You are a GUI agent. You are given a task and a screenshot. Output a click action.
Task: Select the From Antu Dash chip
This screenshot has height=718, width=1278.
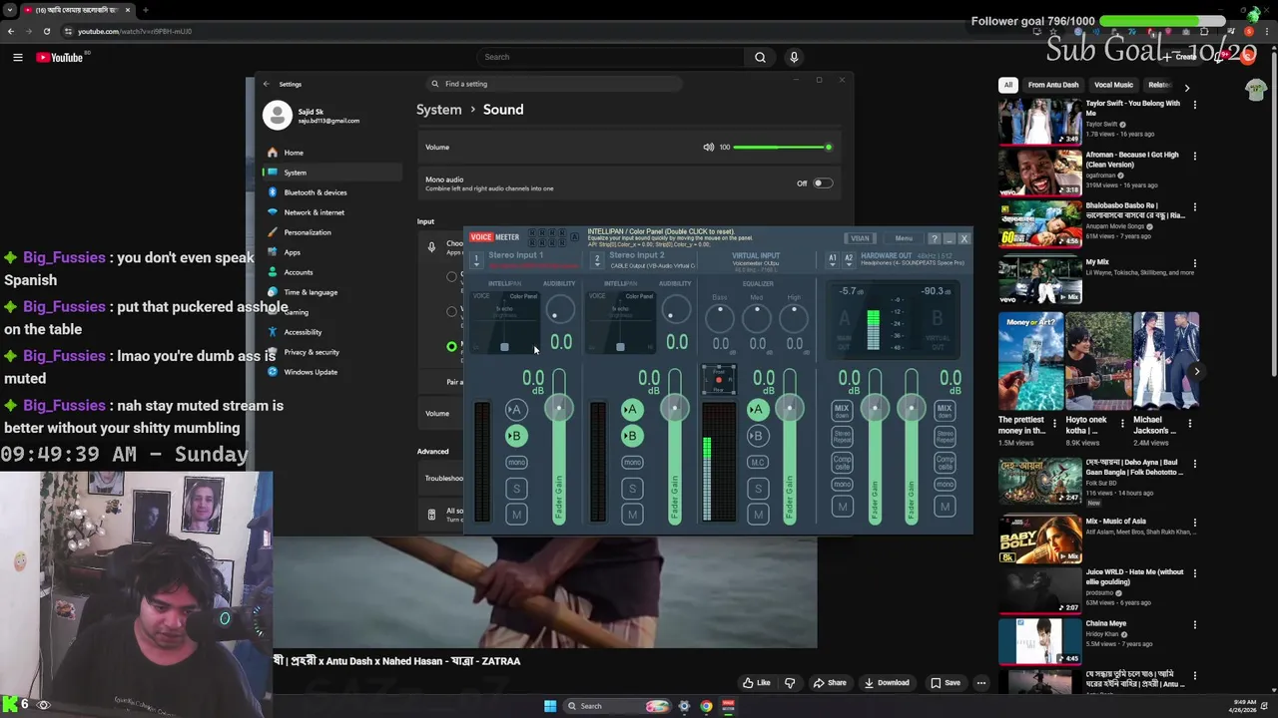(1053, 85)
